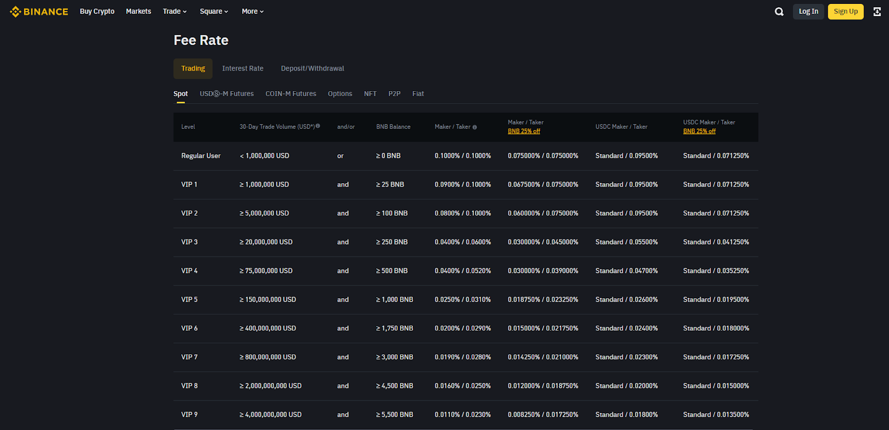Click BNB 25% off link under Maker / Taker

click(524, 131)
